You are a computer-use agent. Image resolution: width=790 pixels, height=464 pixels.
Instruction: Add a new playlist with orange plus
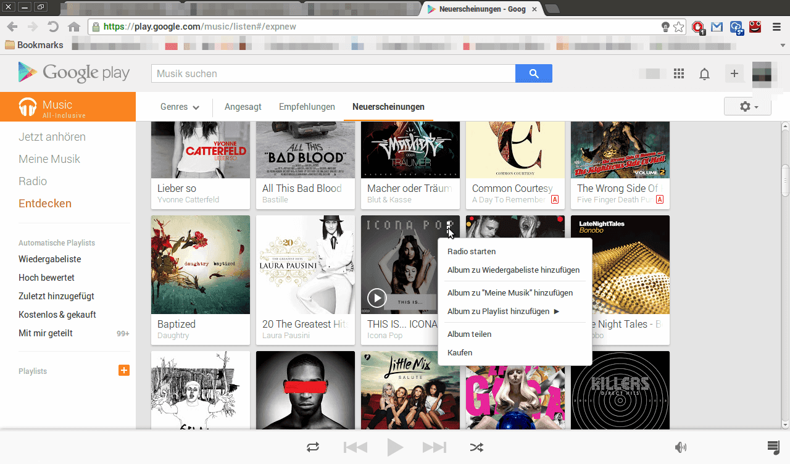click(124, 370)
